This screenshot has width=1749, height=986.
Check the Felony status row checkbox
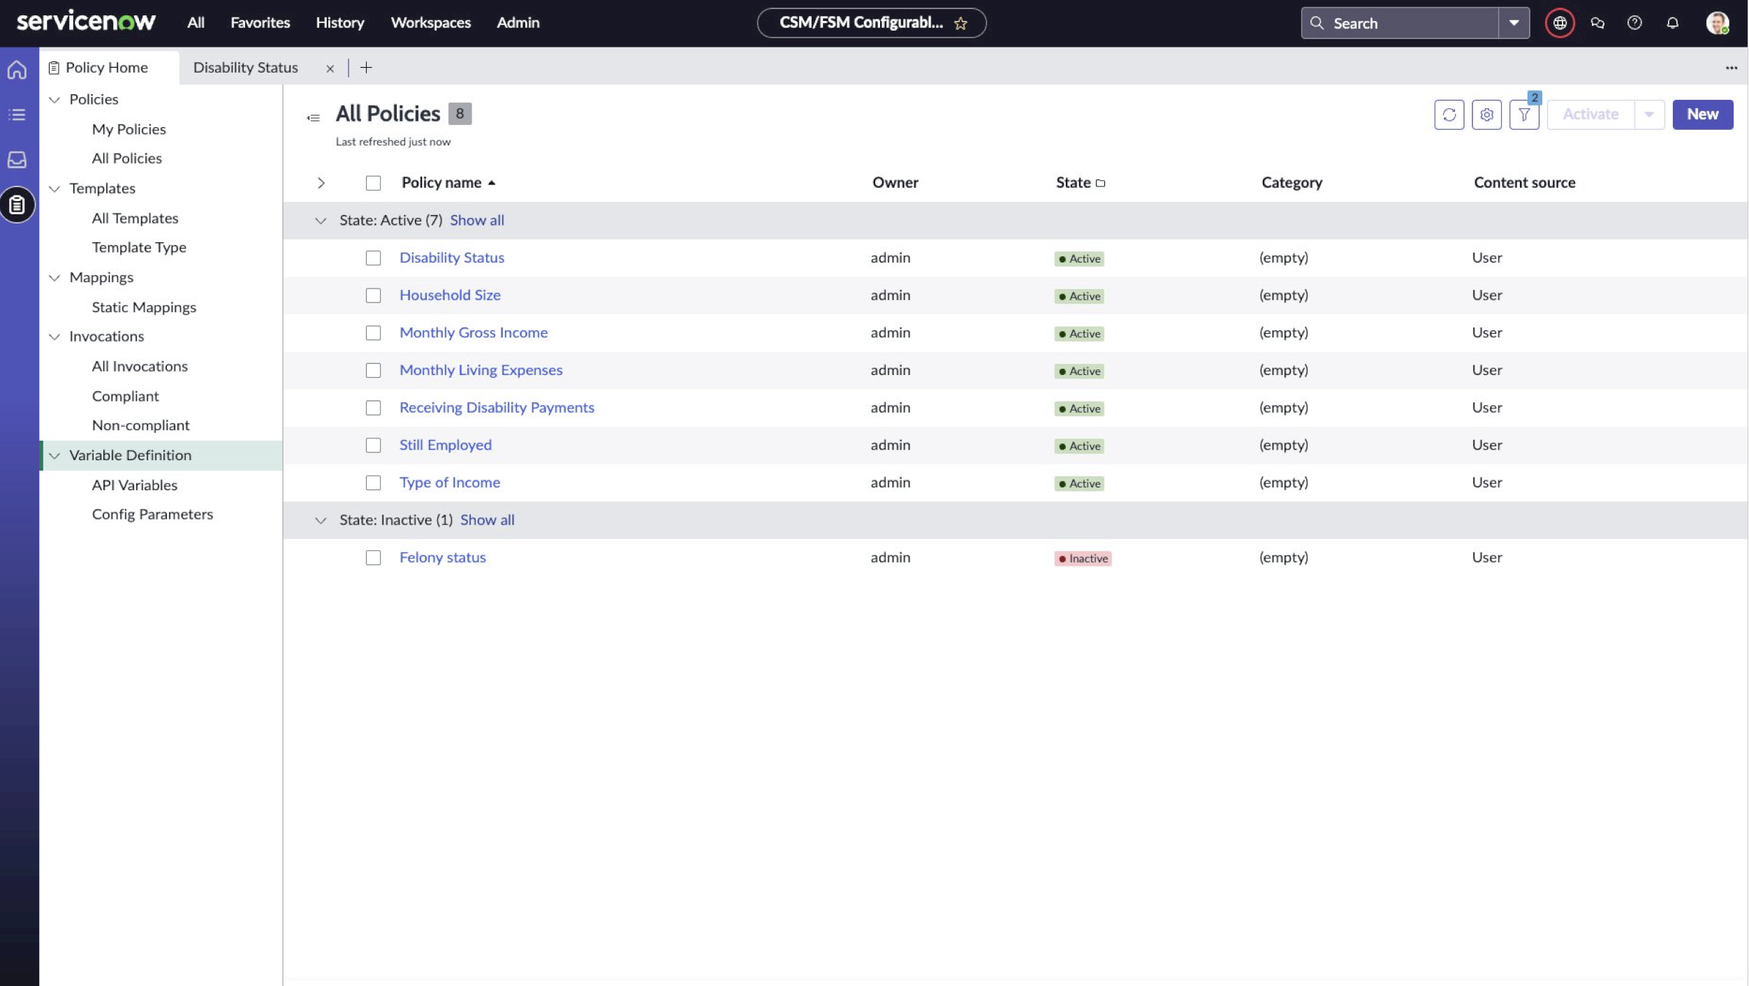(373, 557)
